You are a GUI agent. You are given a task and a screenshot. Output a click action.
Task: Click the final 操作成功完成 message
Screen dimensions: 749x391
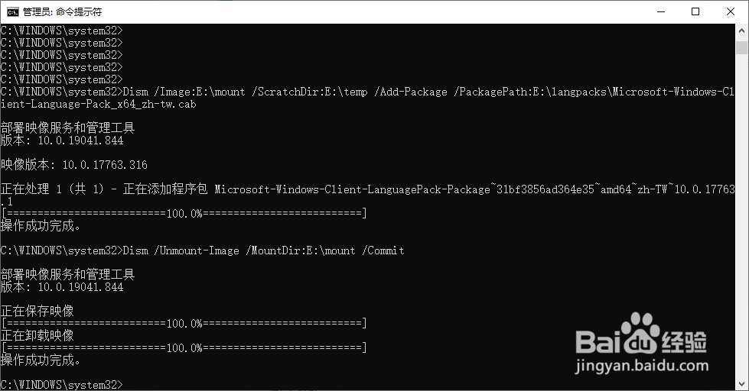pyautogui.click(x=41, y=360)
